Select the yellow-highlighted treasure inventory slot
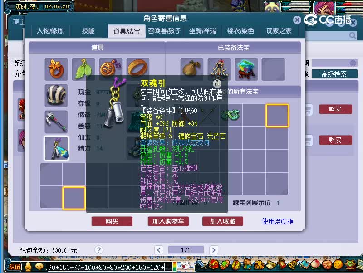Image resolution: width=363 pixels, height=273 pixels. coord(277,116)
